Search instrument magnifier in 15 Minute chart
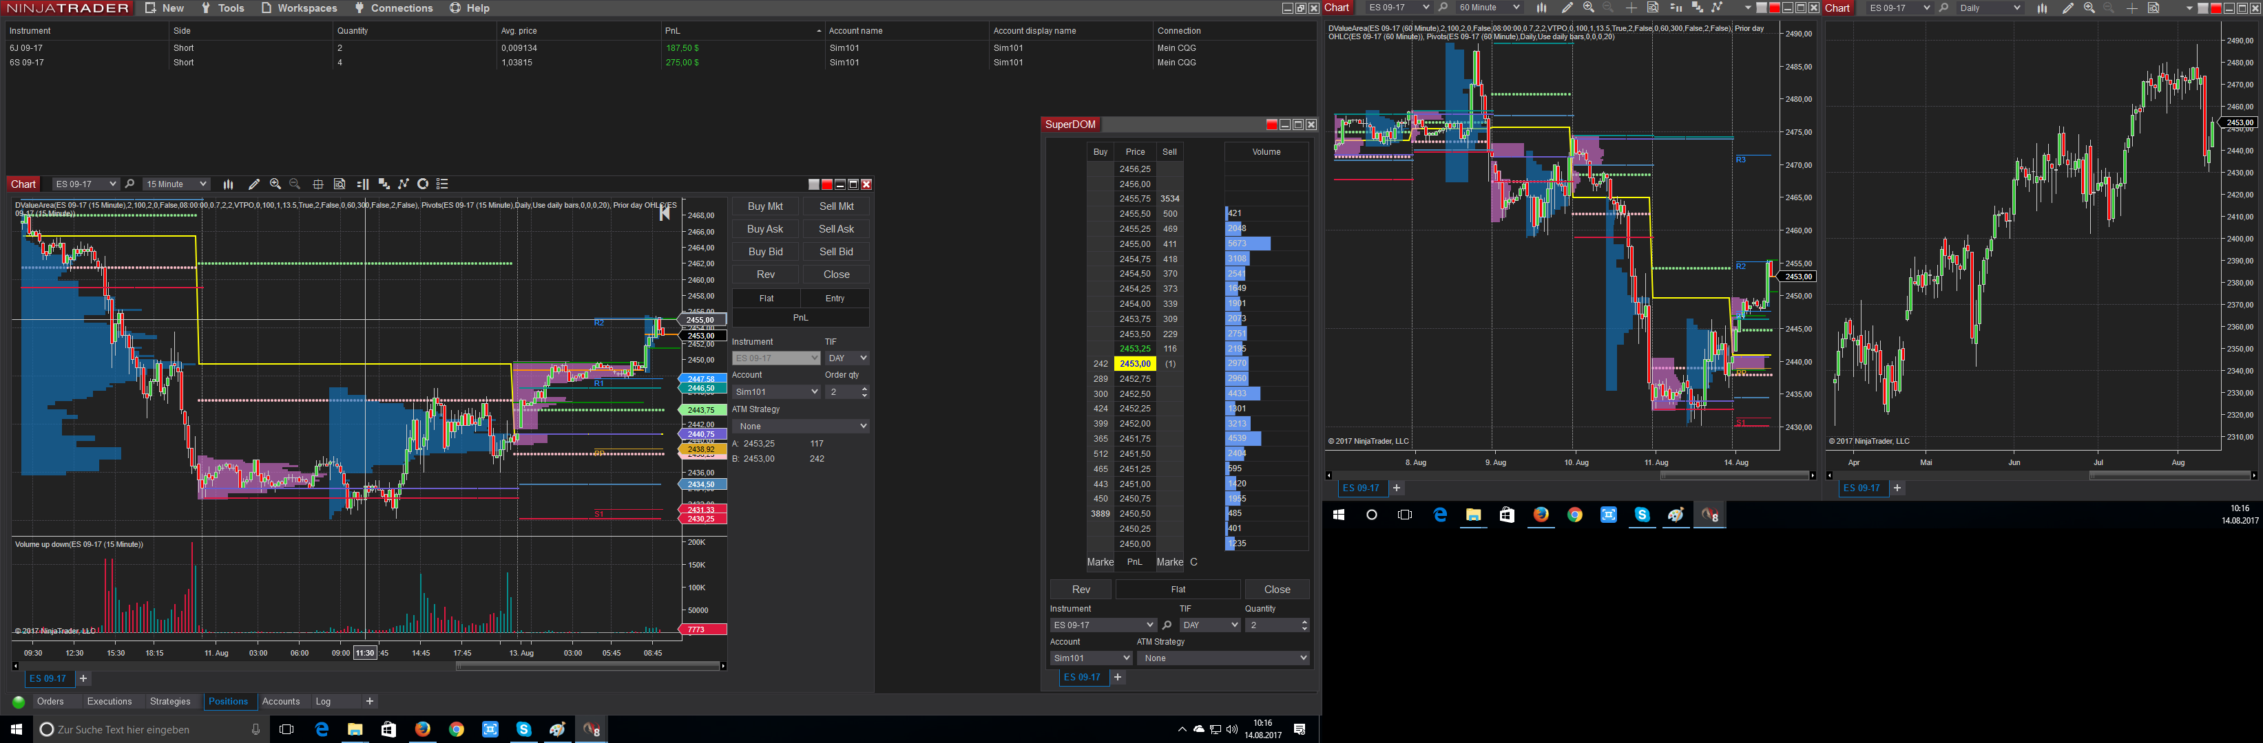Image resolution: width=2263 pixels, height=743 pixels. tap(130, 184)
